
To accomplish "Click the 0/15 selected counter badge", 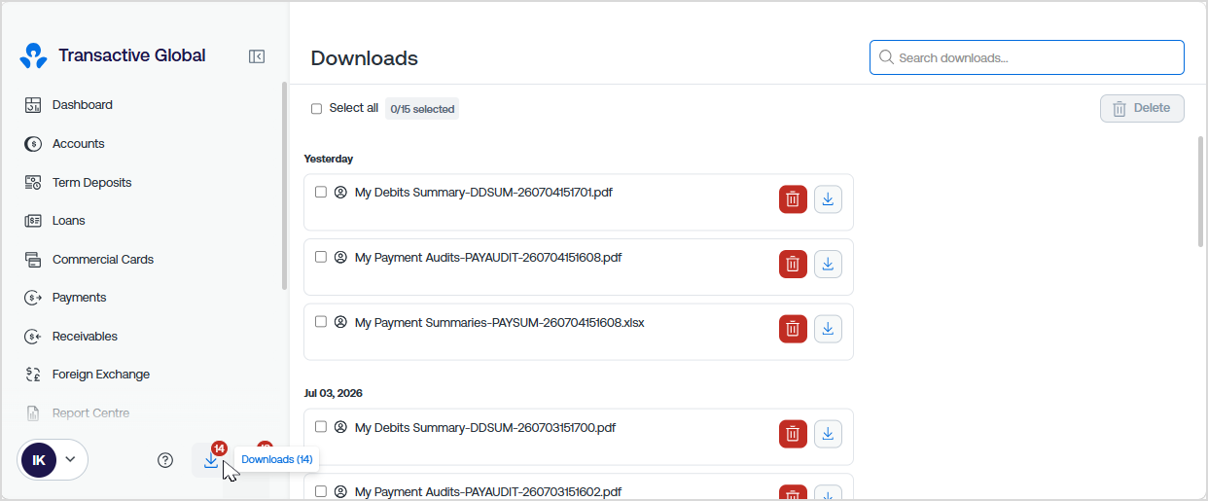I will tap(422, 109).
